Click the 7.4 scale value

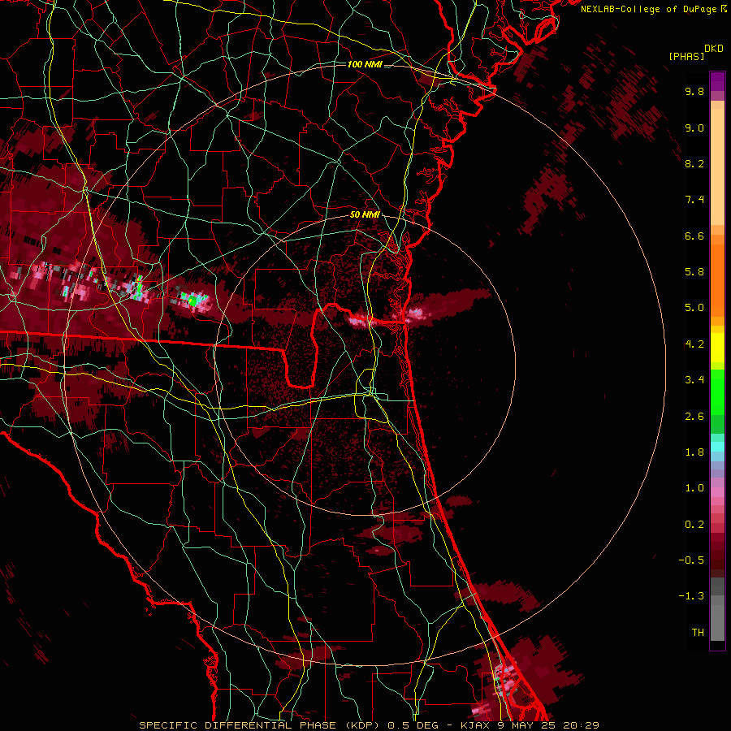point(694,200)
